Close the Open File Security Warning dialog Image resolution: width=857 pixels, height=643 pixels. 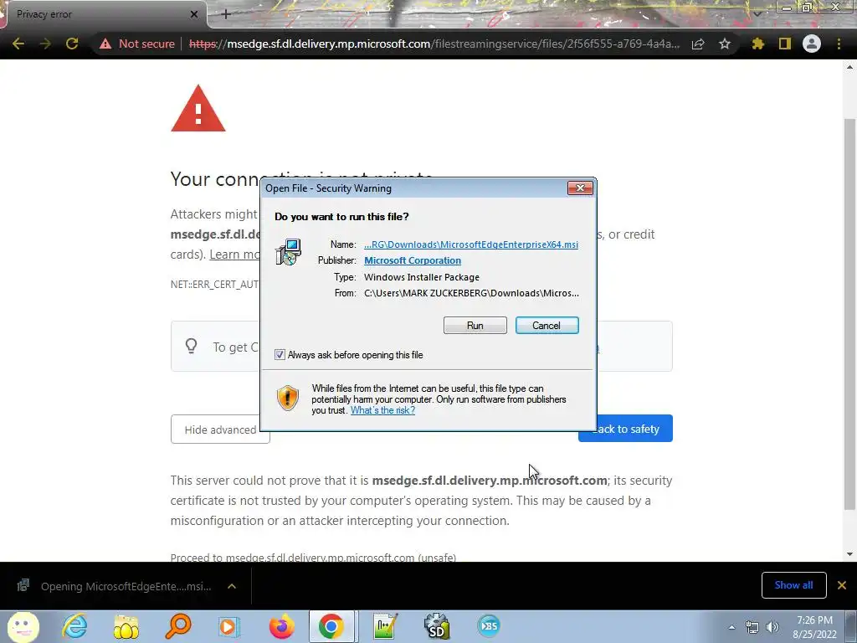[580, 188]
